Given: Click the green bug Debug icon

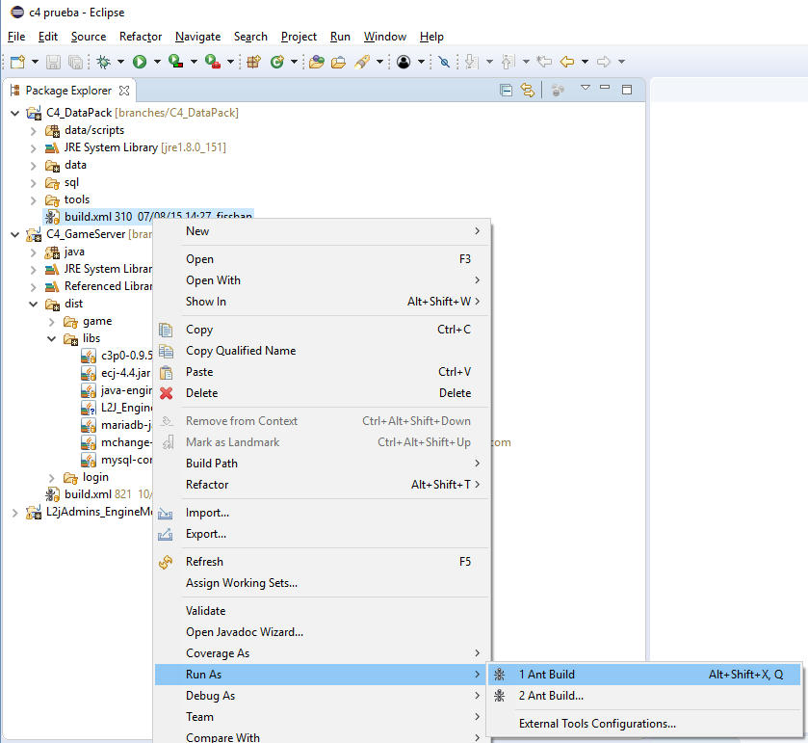Looking at the screenshot, I should pyautogui.click(x=104, y=62).
